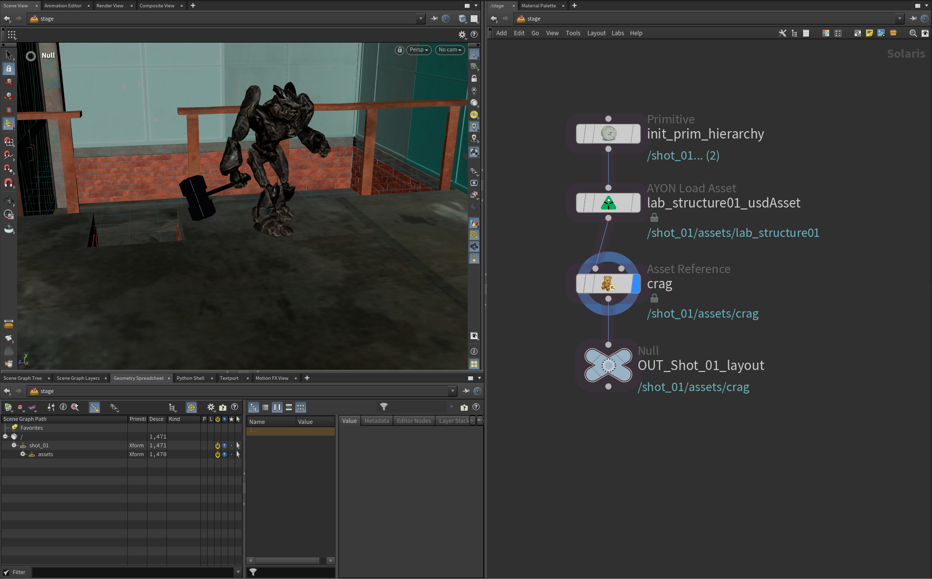The height and width of the screenshot is (579, 932).
Task: Add a sticky note to the network
Action: point(869,33)
